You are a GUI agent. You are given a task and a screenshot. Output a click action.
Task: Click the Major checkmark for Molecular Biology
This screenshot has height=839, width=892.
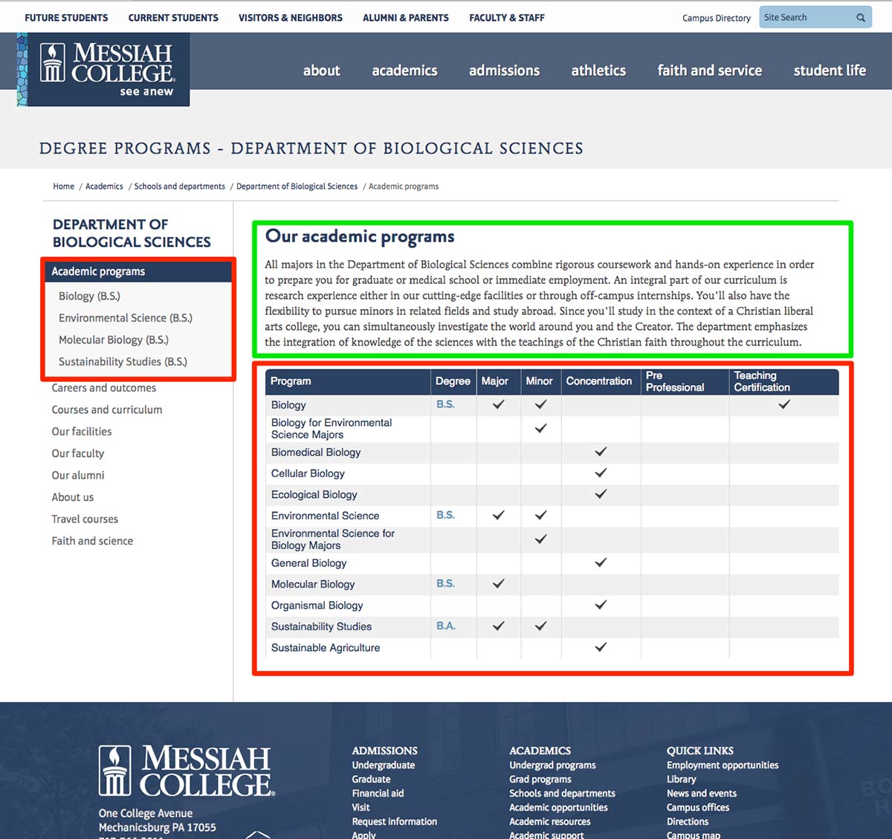pos(499,583)
